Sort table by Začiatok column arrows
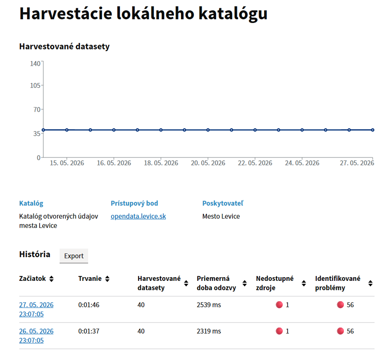Viewport: 386px width, 352px height. tap(51, 278)
